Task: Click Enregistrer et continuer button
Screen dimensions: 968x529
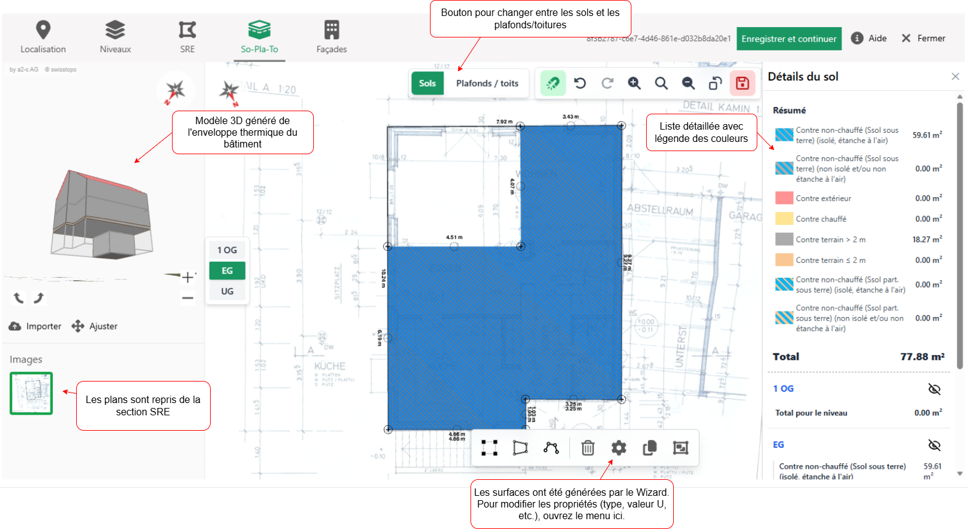Action: click(789, 39)
